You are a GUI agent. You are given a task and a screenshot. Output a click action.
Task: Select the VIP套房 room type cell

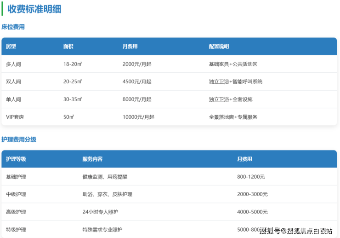point(15,117)
